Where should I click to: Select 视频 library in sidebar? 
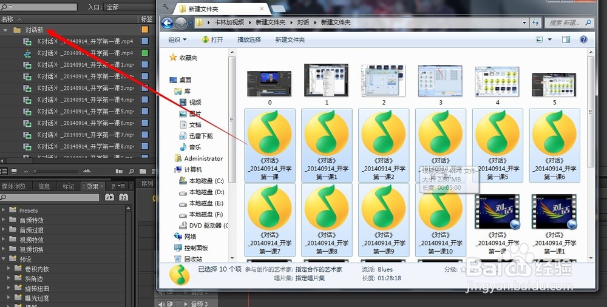[191, 102]
